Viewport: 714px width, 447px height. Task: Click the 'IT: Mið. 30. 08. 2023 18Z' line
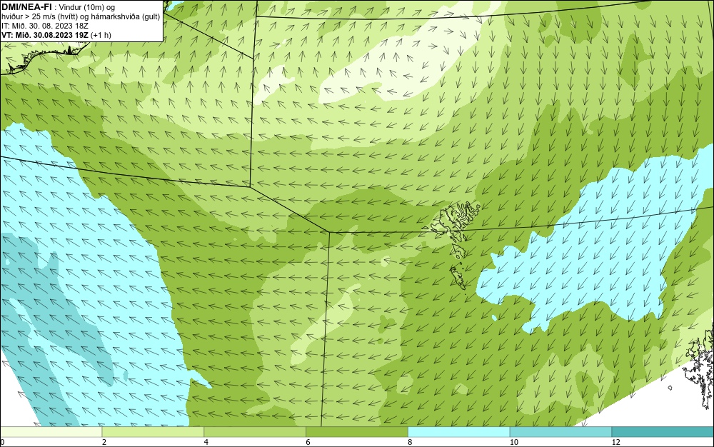[45, 26]
